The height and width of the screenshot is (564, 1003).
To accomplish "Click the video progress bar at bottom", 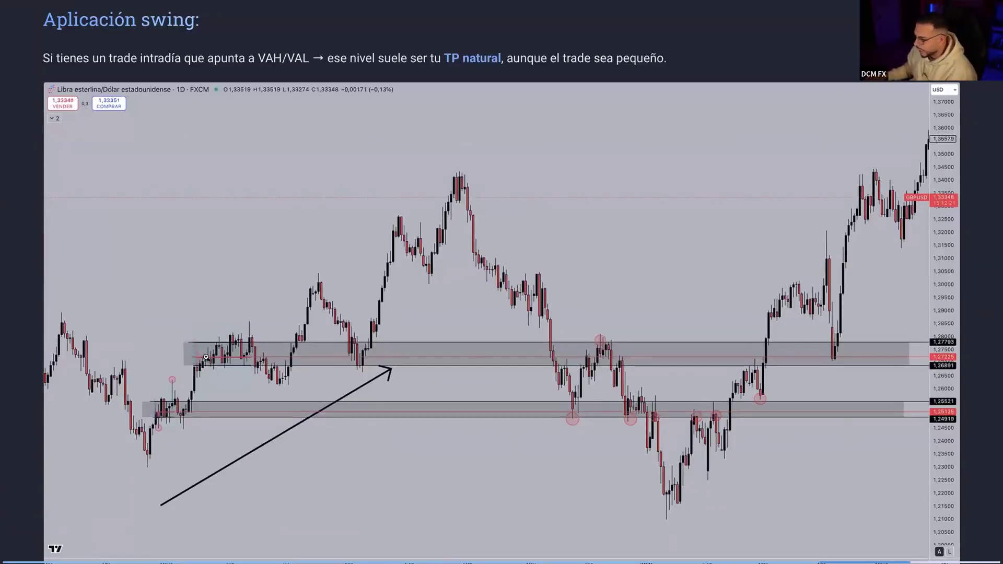I will (x=501, y=562).
